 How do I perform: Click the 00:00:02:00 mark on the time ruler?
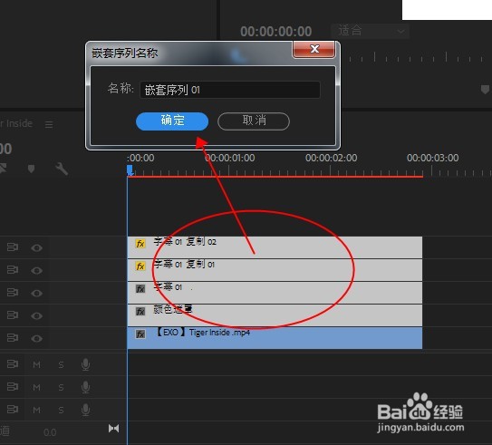332,158
